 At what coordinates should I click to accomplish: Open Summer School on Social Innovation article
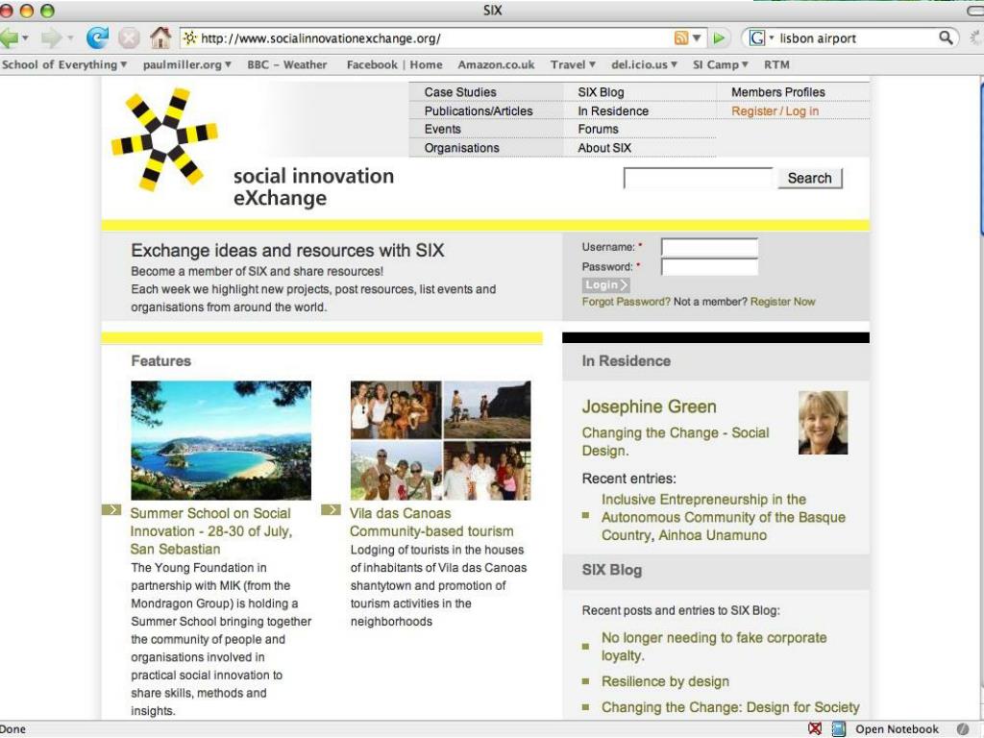coord(210,530)
